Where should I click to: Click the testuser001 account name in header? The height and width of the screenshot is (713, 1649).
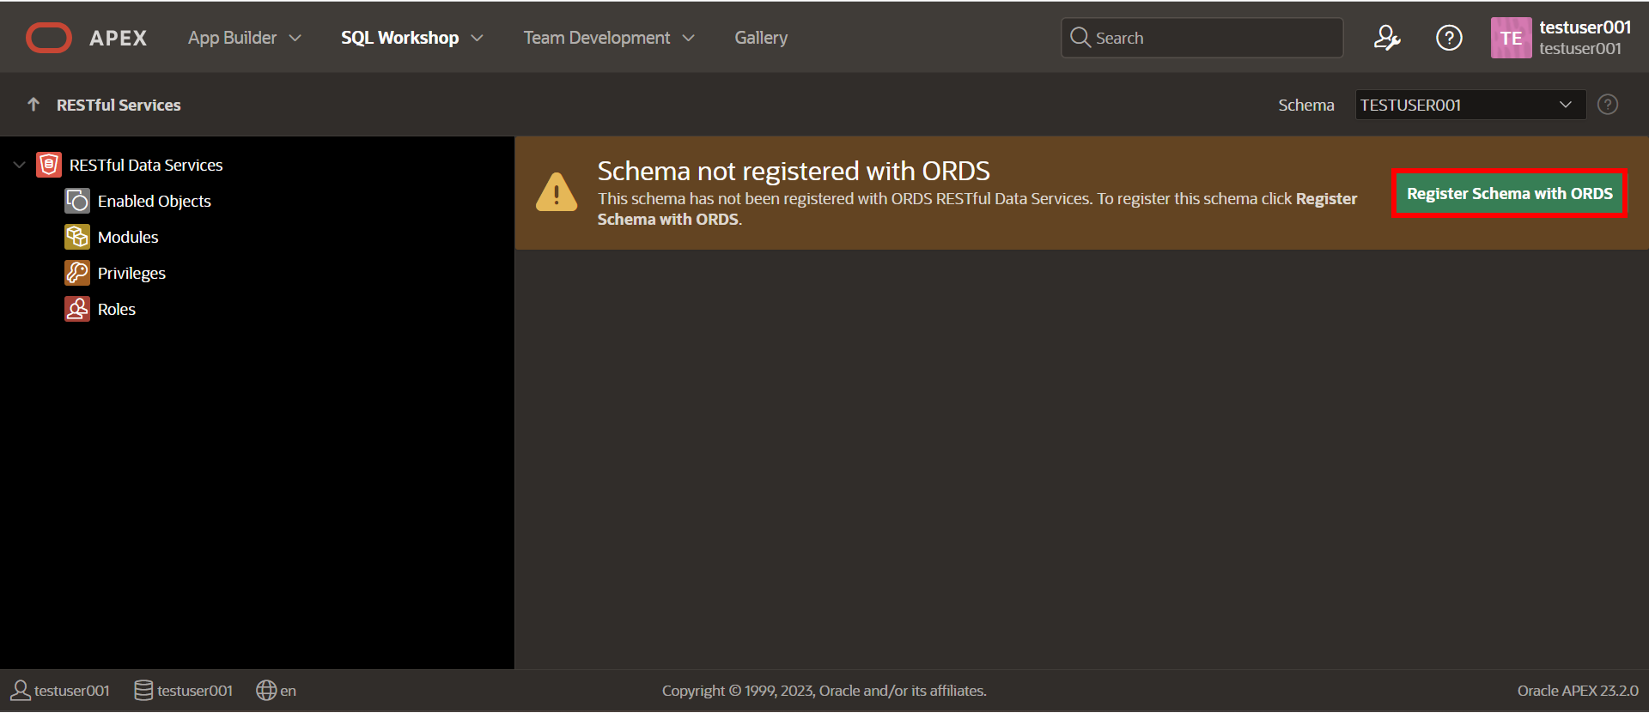click(1585, 27)
